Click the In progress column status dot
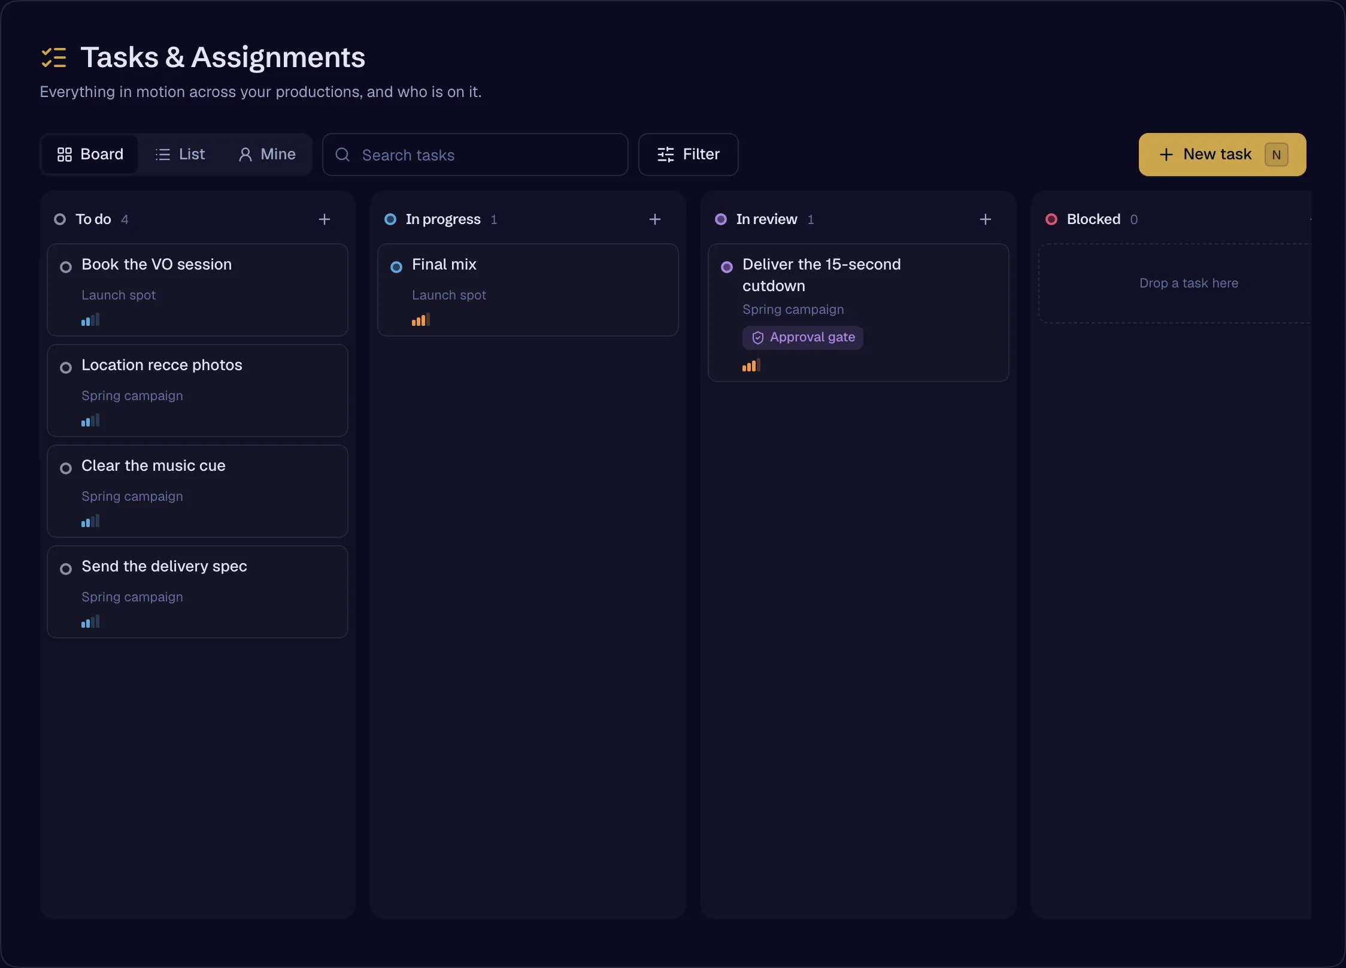This screenshot has width=1346, height=968. pyautogui.click(x=390, y=219)
